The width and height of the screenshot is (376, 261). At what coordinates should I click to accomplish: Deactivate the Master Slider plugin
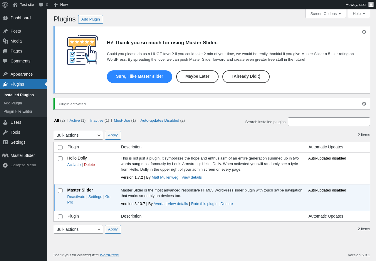pyautogui.click(x=76, y=196)
